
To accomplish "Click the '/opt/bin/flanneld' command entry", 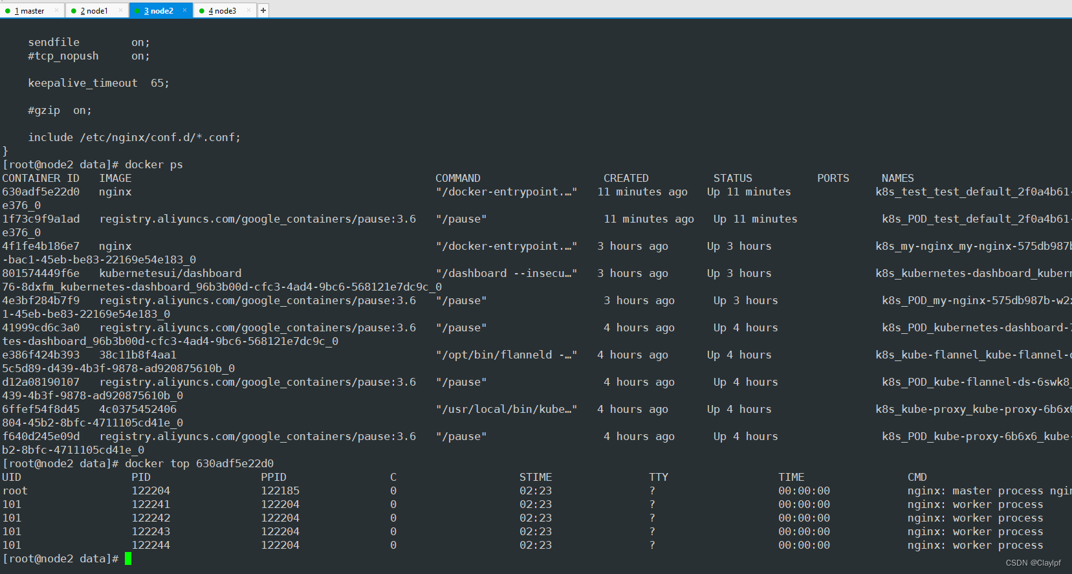I will click(x=507, y=355).
